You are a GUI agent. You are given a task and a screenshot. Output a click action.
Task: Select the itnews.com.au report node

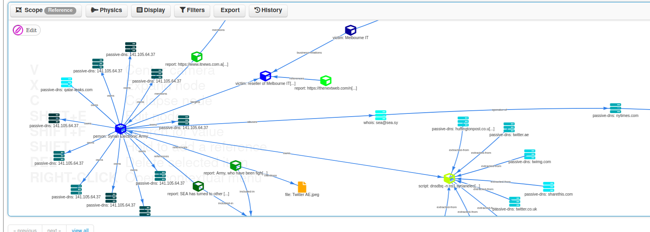click(196, 57)
